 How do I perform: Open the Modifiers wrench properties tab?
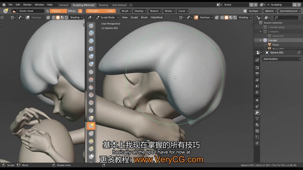click(x=257, y=112)
